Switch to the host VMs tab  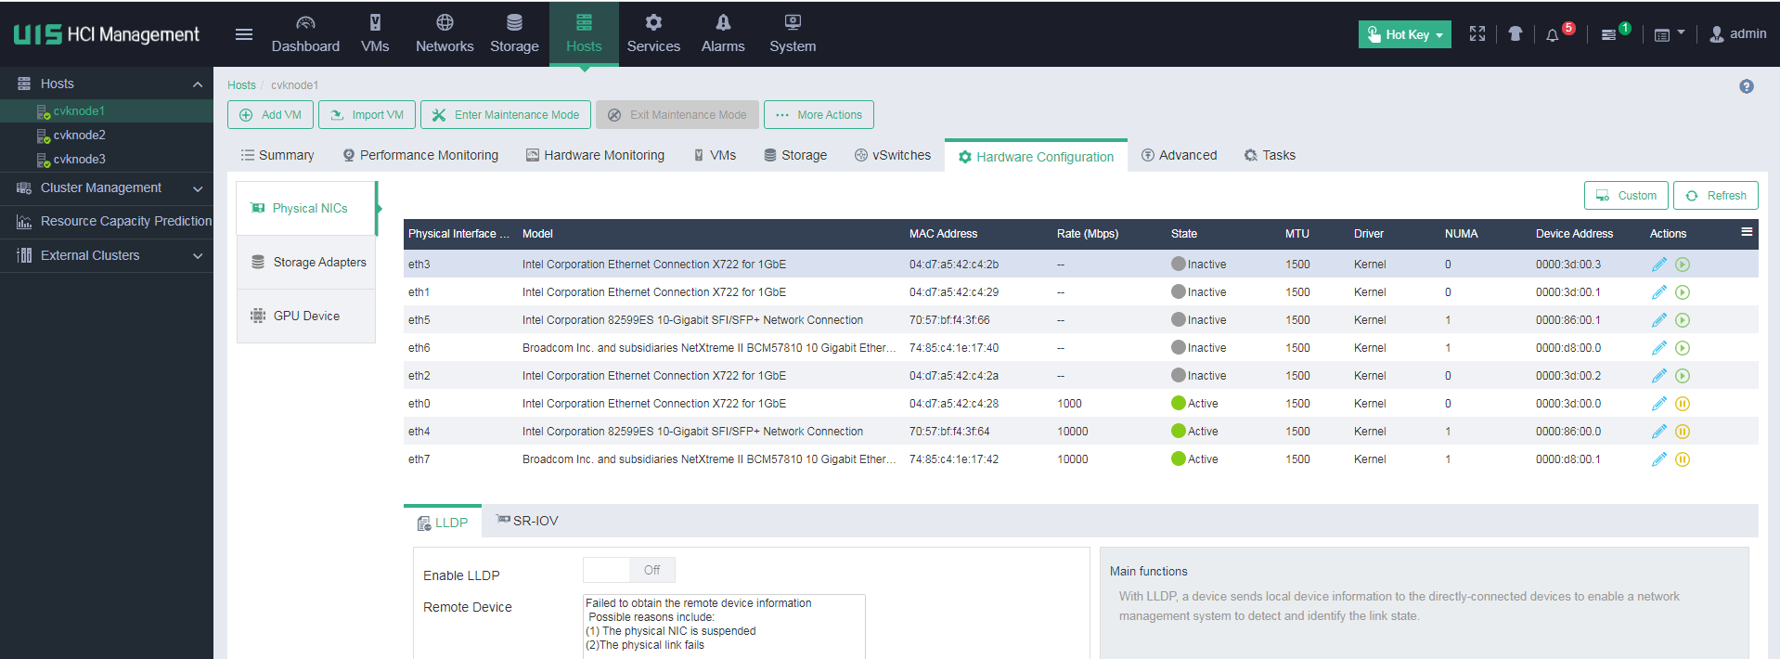coord(715,156)
